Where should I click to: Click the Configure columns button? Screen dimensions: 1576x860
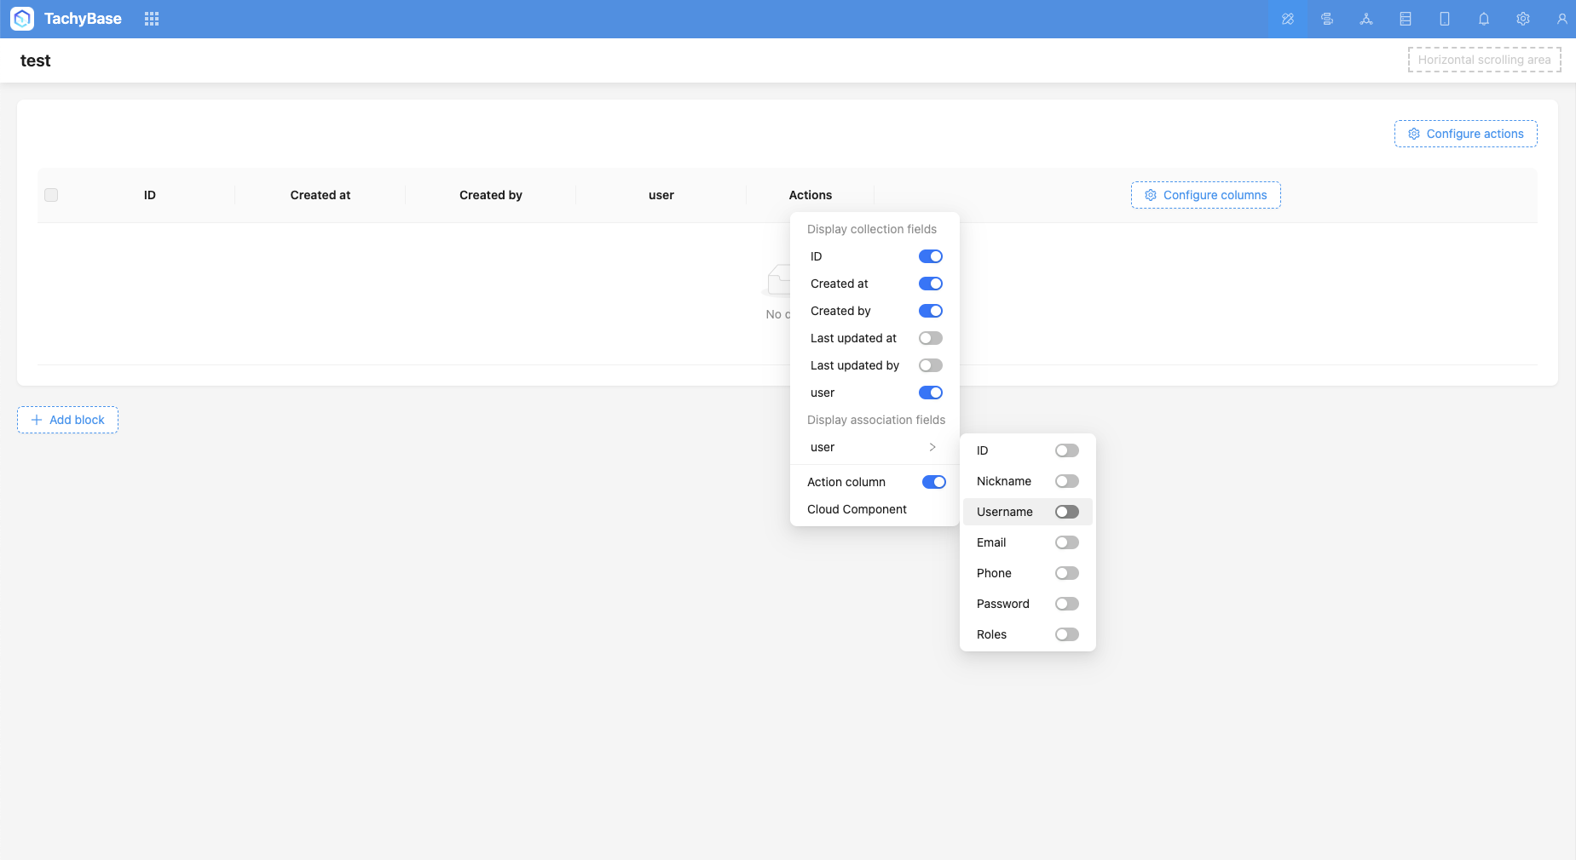(1206, 195)
